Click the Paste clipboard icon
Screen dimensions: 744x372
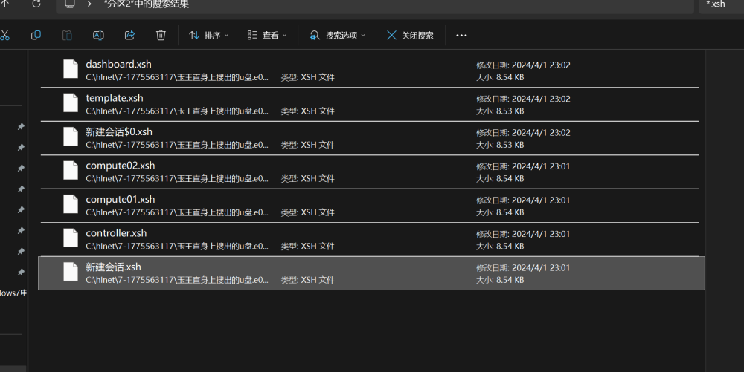[67, 35]
